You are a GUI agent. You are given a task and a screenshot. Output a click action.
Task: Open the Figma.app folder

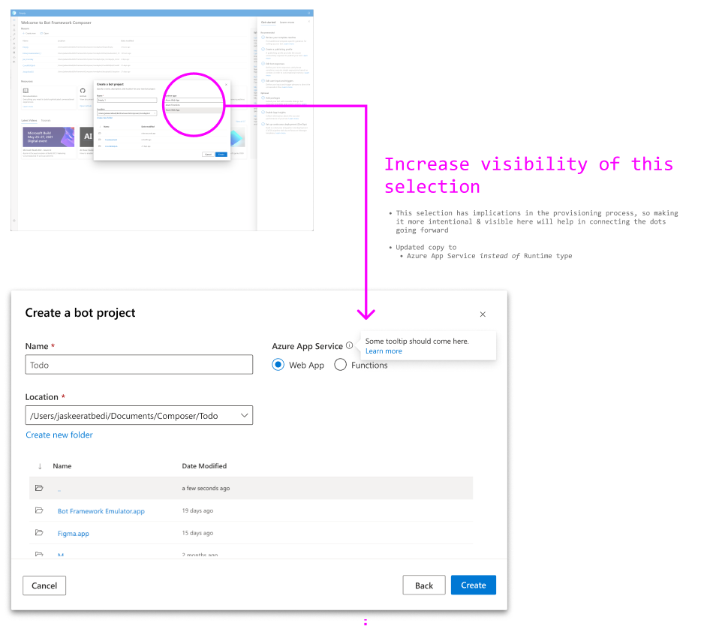[x=74, y=534]
